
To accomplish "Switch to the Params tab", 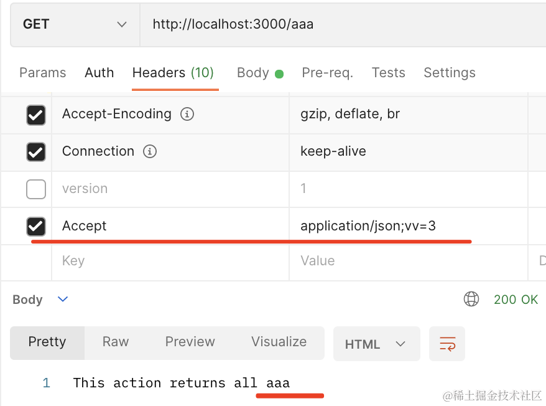I will (42, 73).
